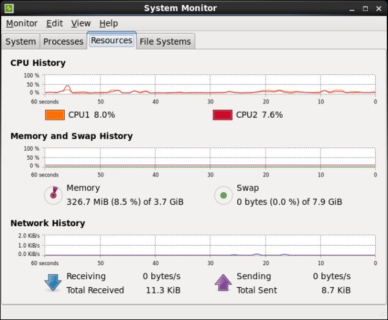Click the Memory pie chart icon
This screenshot has height=320, width=388.
53,195
